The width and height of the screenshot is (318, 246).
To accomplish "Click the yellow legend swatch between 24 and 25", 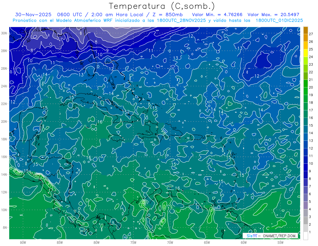I will click(306, 53).
